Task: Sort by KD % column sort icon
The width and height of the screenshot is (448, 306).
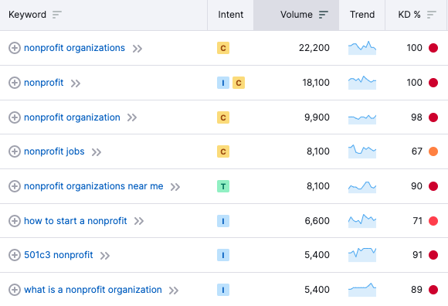Action: pyautogui.click(x=432, y=15)
